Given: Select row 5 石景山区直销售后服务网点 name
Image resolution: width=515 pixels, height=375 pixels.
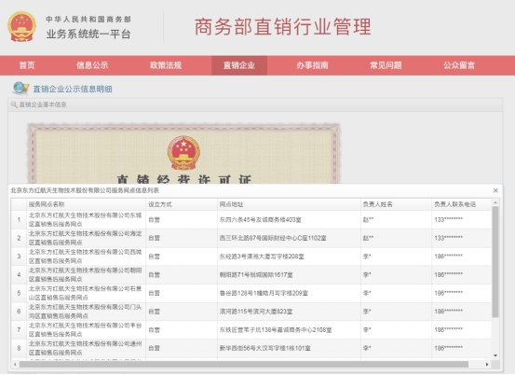Looking at the screenshot, I should tap(85, 293).
